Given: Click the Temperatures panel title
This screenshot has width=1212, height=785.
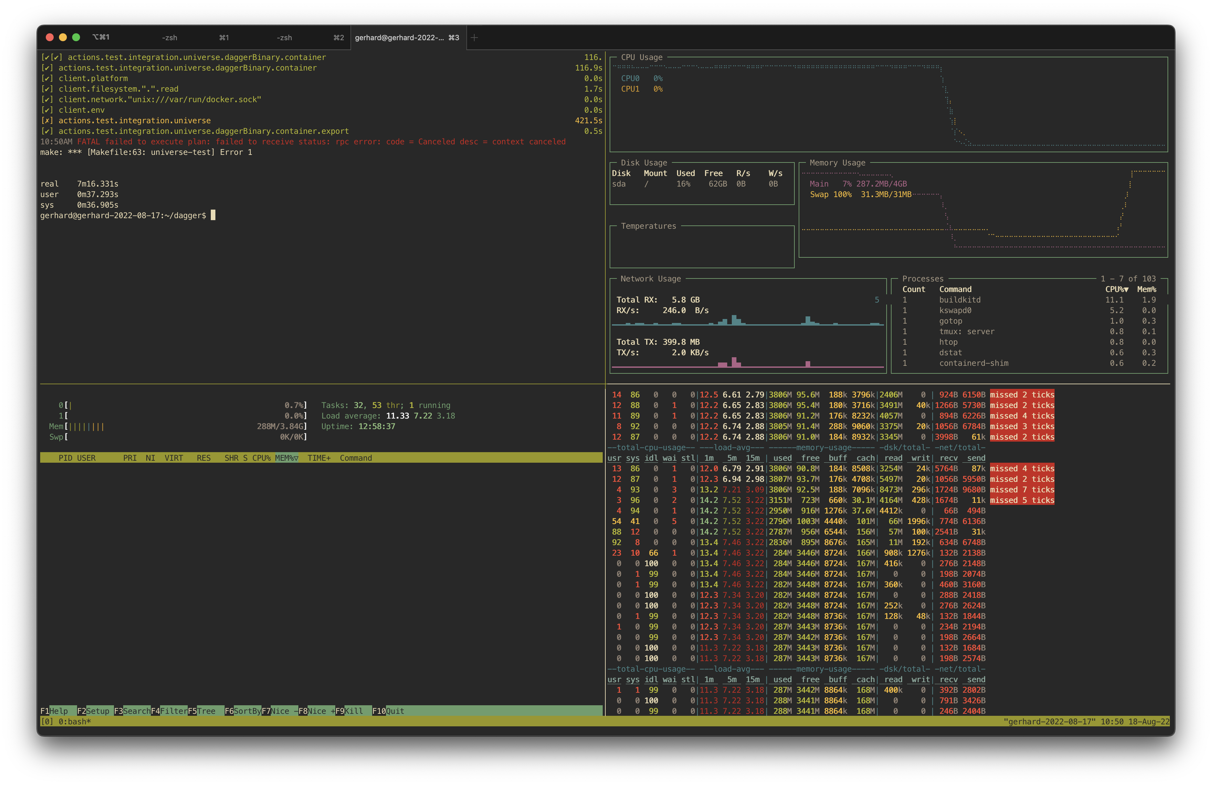Looking at the screenshot, I should click(x=648, y=226).
